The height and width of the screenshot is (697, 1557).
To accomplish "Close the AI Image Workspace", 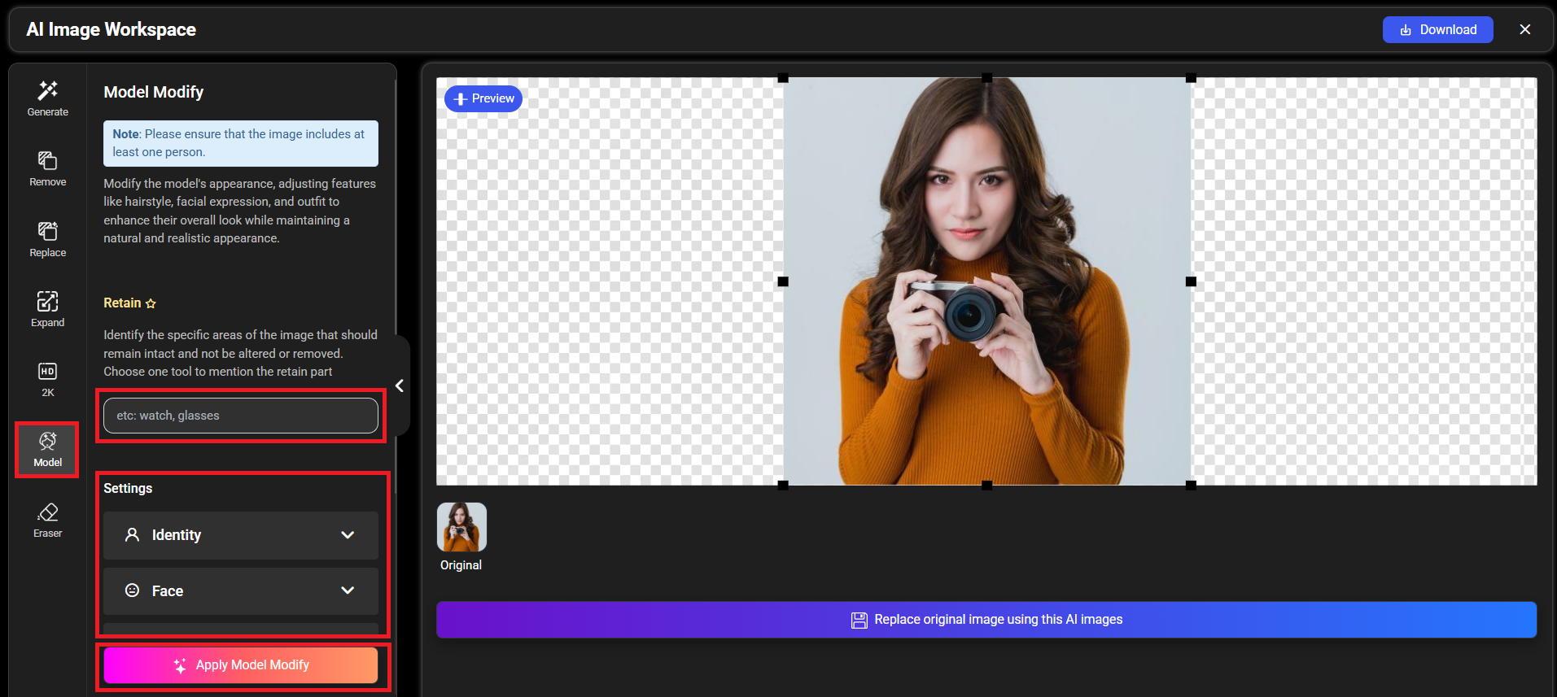I will [x=1525, y=29].
